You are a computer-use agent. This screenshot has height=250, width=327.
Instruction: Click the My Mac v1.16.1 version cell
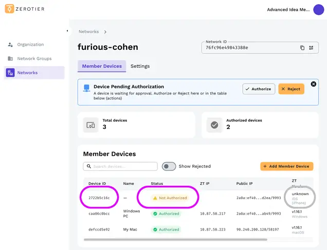(298, 230)
